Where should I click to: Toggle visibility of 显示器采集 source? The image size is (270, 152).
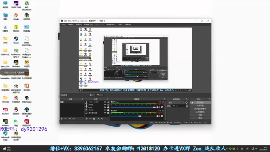click(x=105, y=113)
